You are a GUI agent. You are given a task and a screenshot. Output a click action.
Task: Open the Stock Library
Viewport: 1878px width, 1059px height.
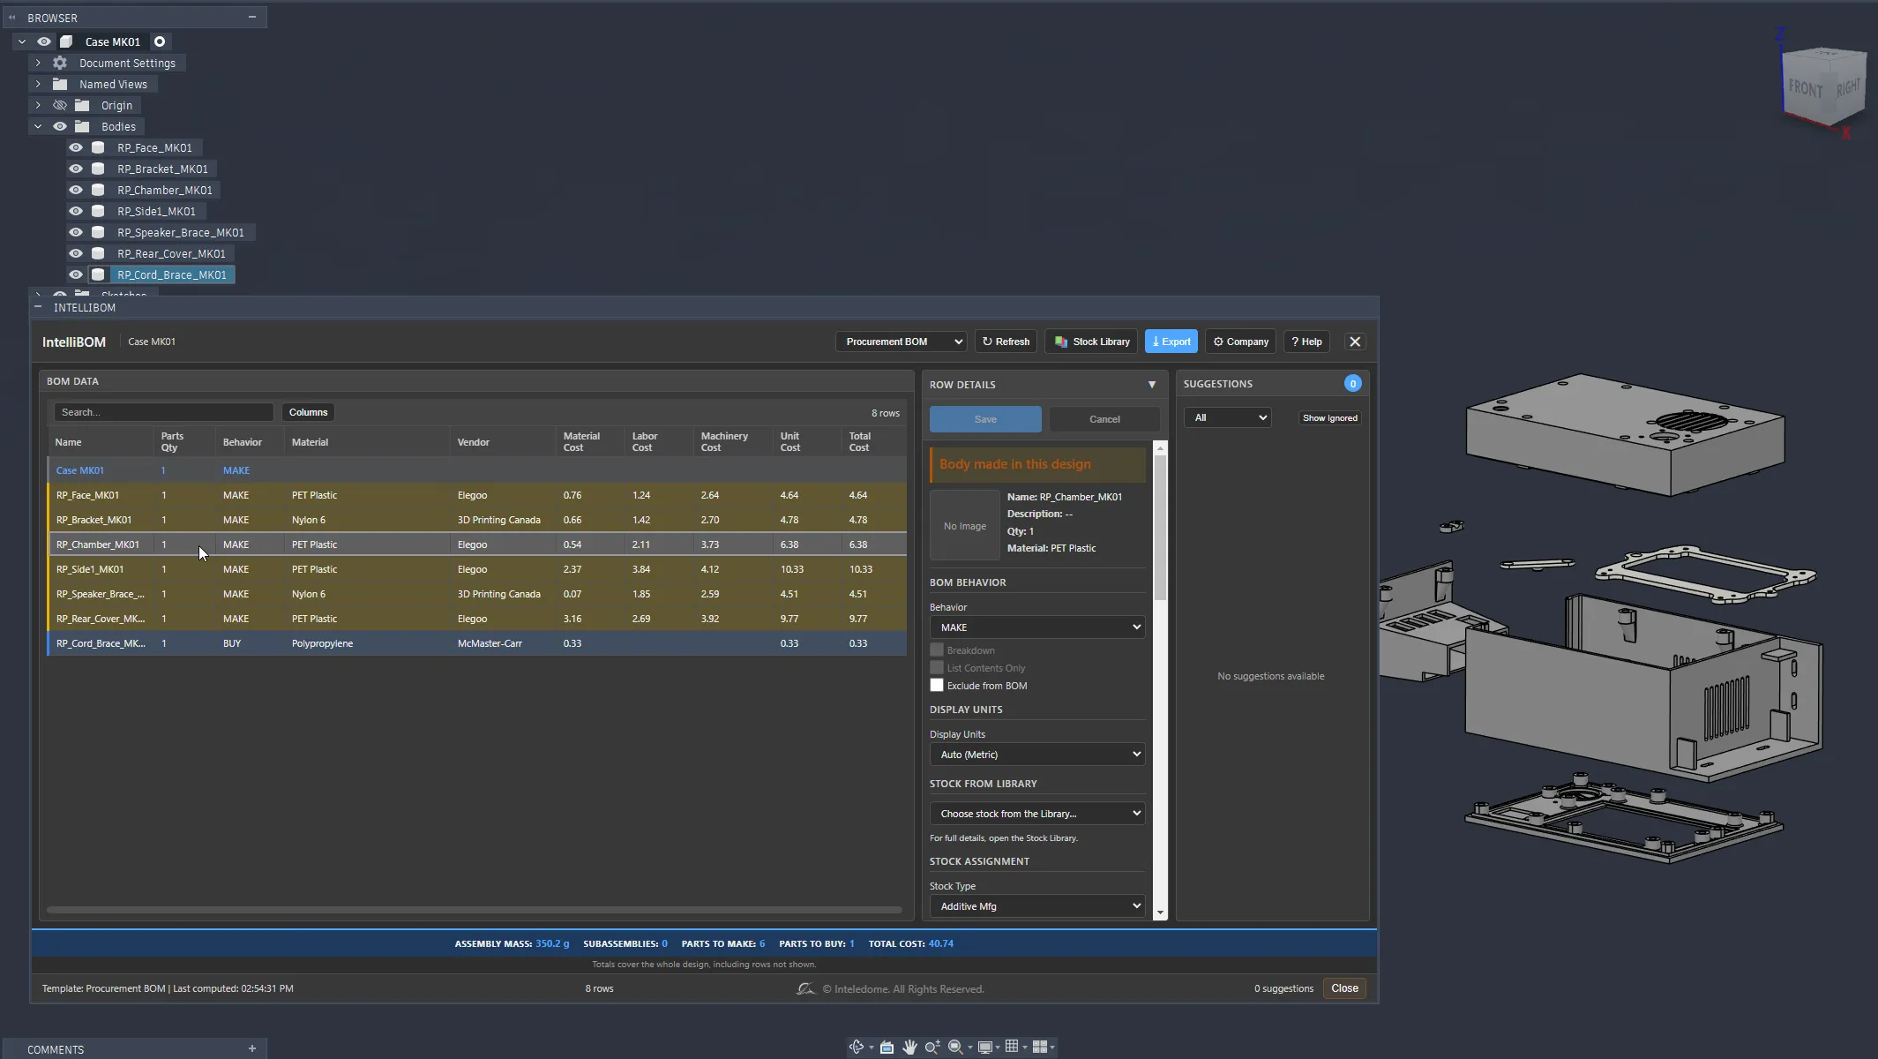coord(1092,342)
